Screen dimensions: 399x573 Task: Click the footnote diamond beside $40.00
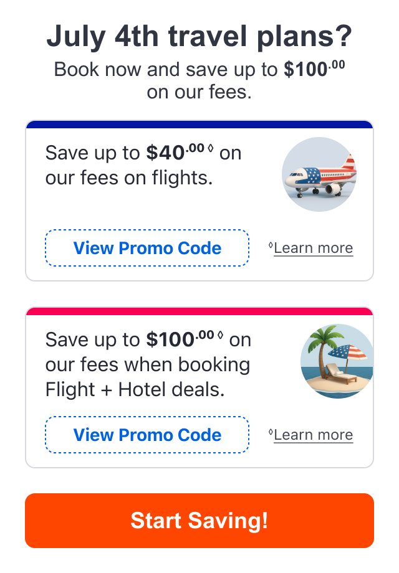tap(210, 148)
